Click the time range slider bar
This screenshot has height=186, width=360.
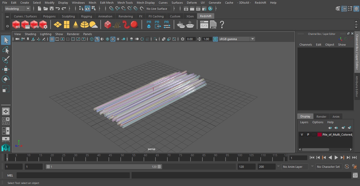point(104,167)
